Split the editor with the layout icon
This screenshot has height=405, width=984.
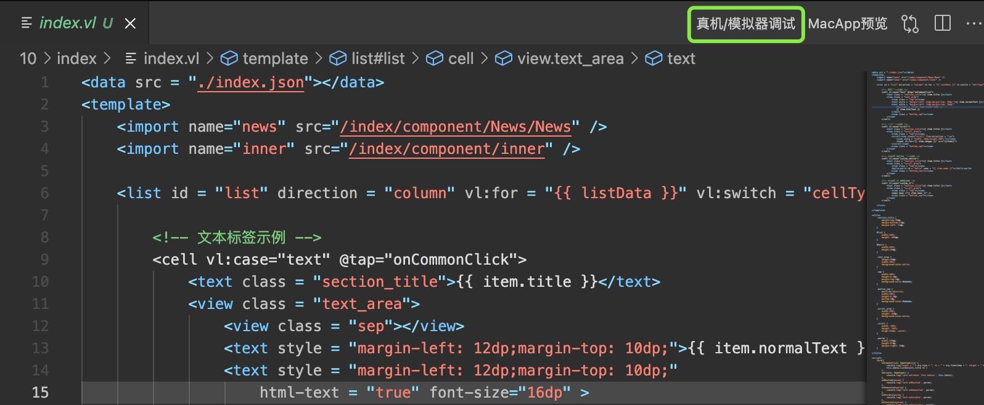pos(943,23)
